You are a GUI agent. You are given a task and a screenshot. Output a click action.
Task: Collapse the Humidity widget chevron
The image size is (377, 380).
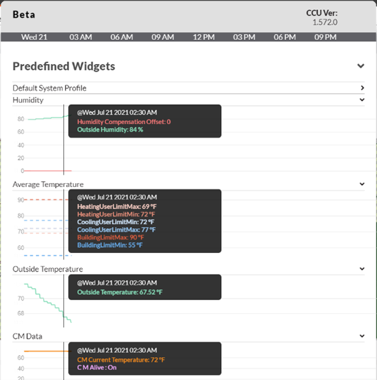362,99
